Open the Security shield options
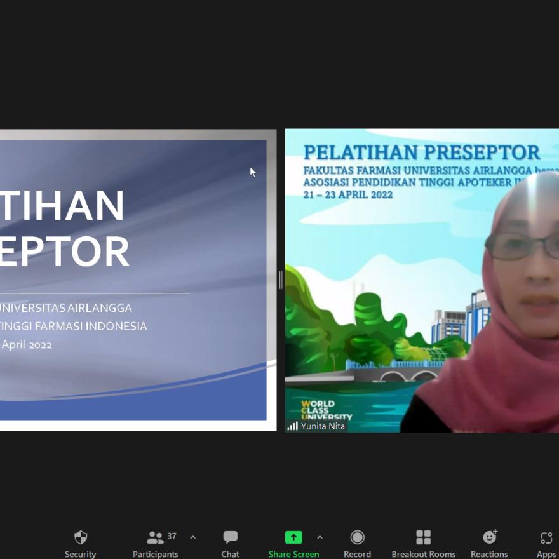Image resolution: width=559 pixels, height=559 pixels. (81, 538)
